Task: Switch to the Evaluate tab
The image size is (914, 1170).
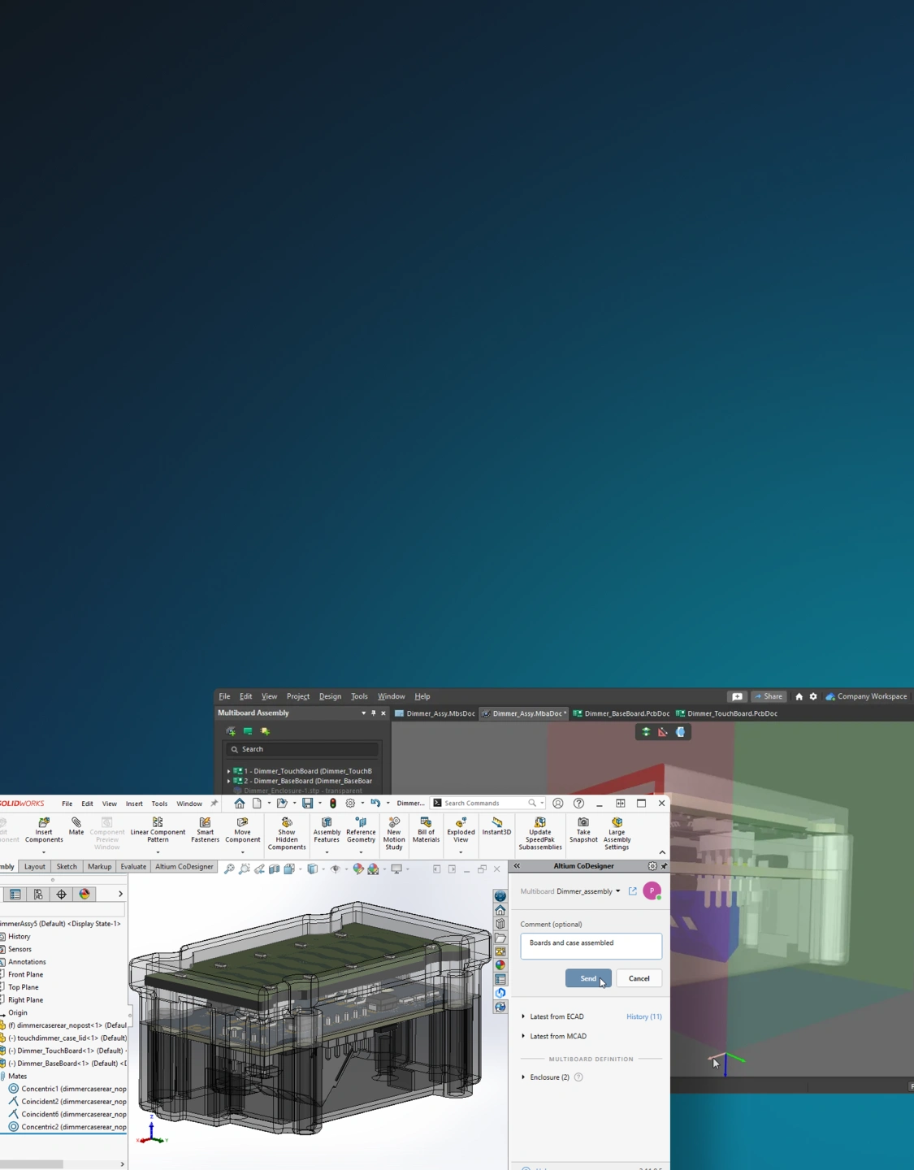Action: [x=133, y=867]
